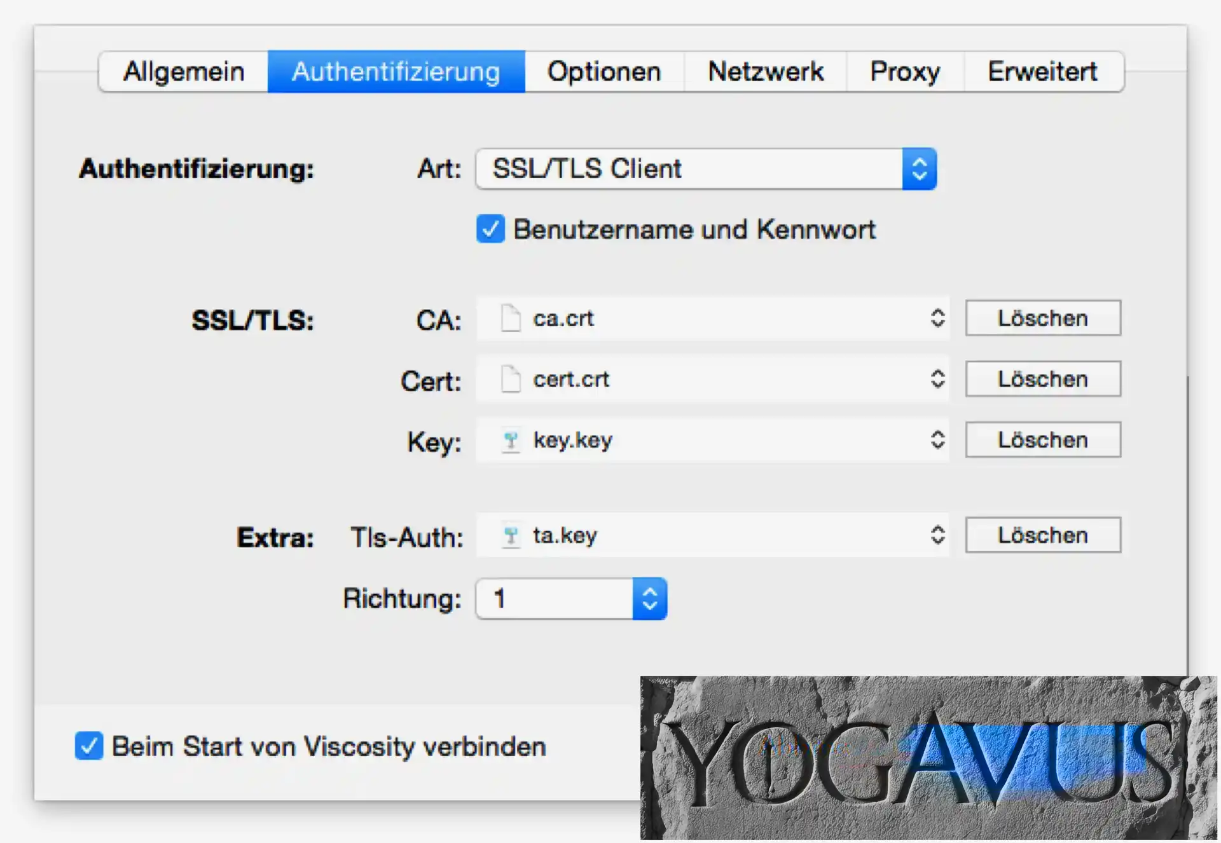Click the ta.key file icon
This screenshot has height=843, width=1221.
tap(511, 535)
